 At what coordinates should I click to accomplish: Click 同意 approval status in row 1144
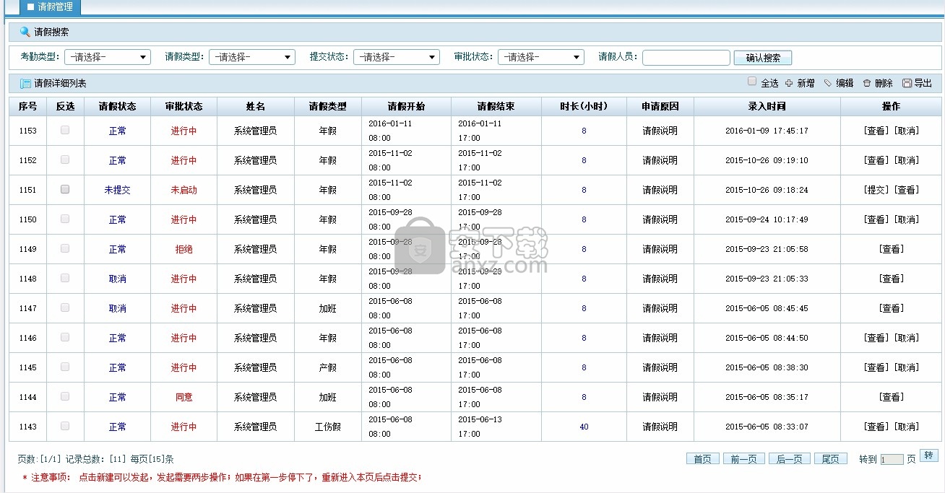click(184, 397)
